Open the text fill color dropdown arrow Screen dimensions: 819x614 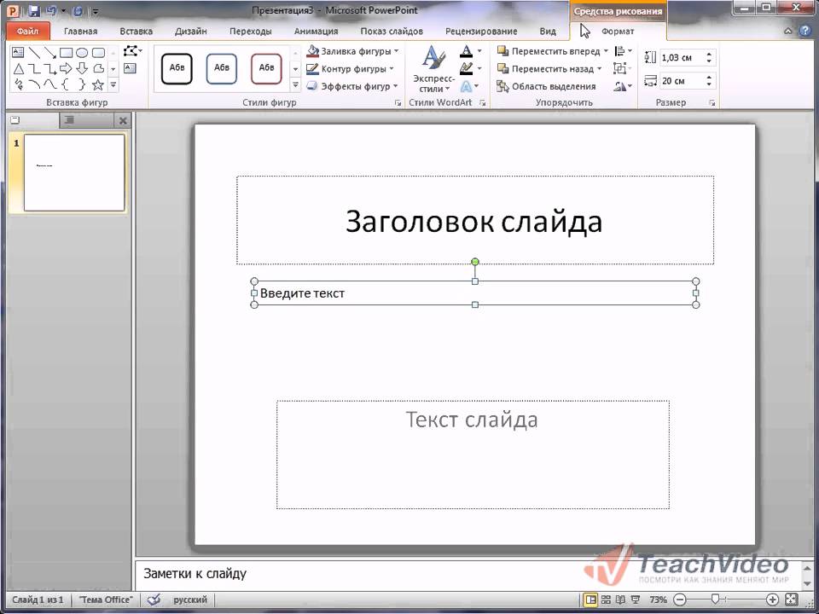pos(479,51)
